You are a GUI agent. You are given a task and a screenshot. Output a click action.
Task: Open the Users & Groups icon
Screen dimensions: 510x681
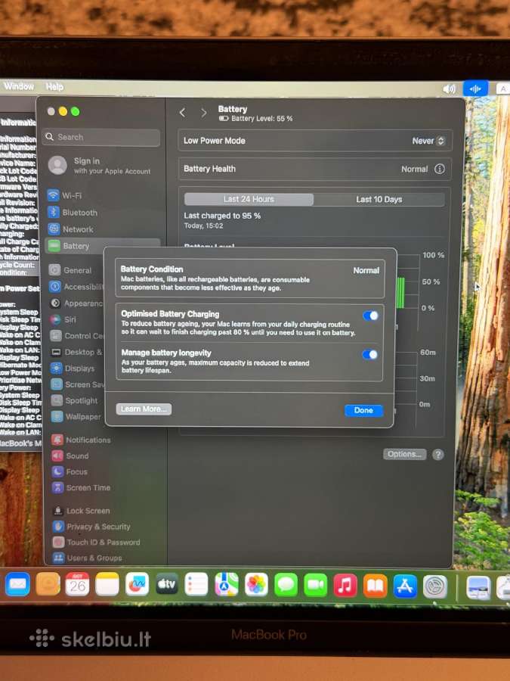[58, 558]
